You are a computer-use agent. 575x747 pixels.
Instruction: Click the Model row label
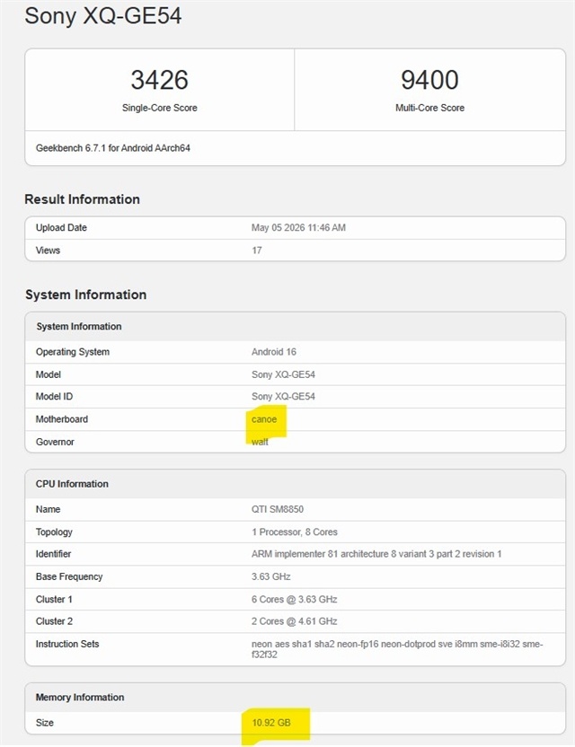(x=49, y=374)
